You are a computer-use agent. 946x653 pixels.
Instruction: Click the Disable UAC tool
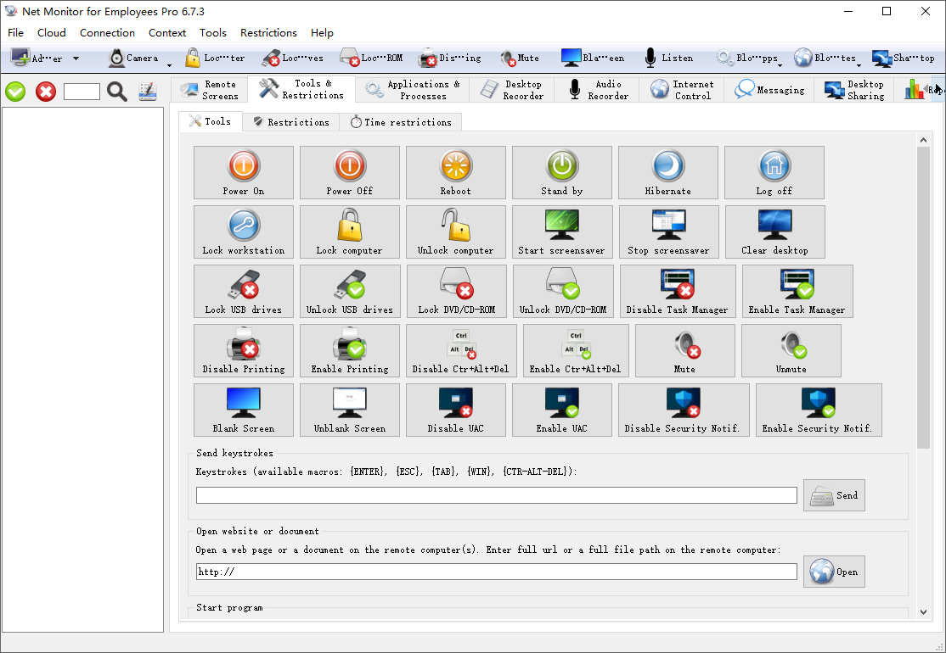(455, 410)
